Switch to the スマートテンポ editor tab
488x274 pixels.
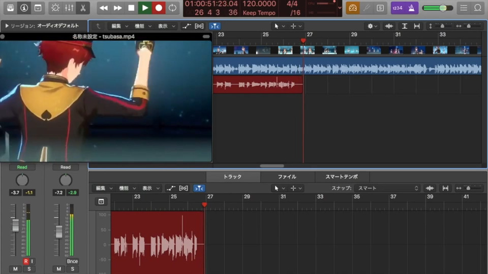point(342,177)
